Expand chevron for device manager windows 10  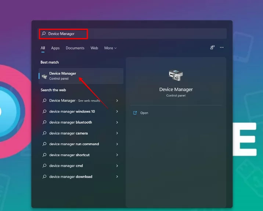point(117,112)
